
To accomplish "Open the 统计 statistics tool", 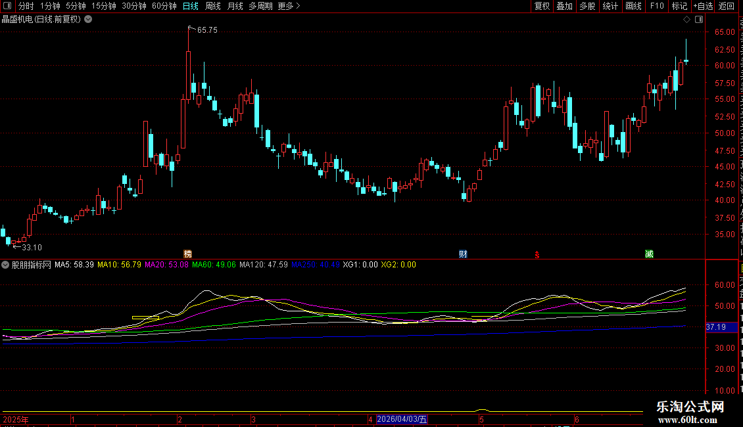I will pos(610,6).
